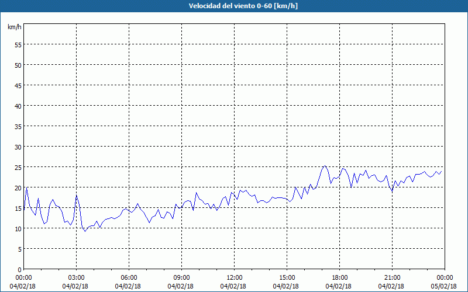Click the wind speed peak after 17:00
This screenshot has width=468, height=292.
click(x=325, y=166)
